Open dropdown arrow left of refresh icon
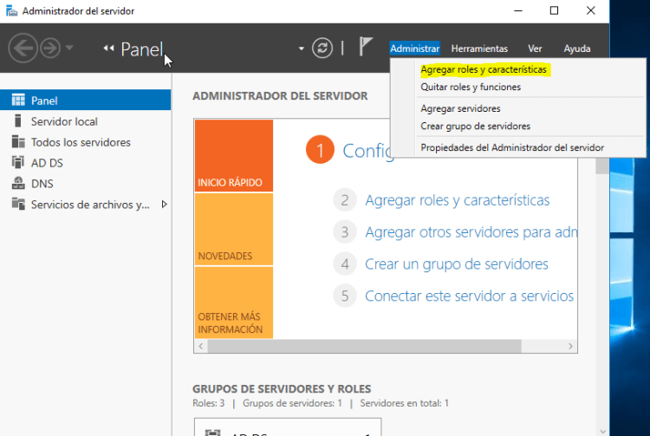 tap(302, 48)
